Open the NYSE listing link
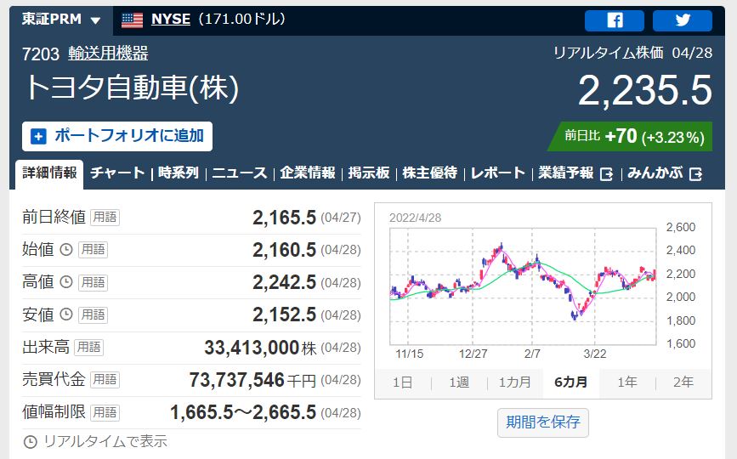Viewport: 737px width, 459px height. point(170,20)
